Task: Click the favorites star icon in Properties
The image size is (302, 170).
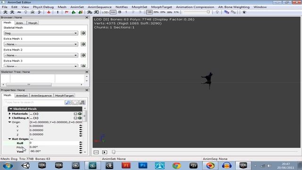Action: click(75, 102)
